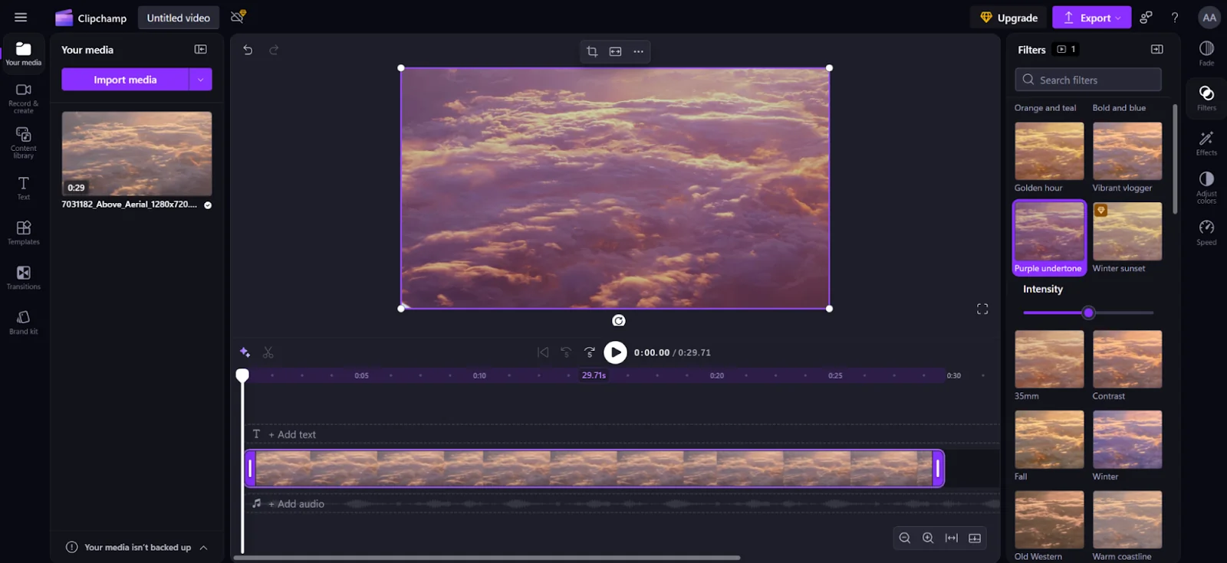The width and height of the screenshot is (1227, 563).
Task: Click the Search filters input field
Action: tap(1087, 80)
